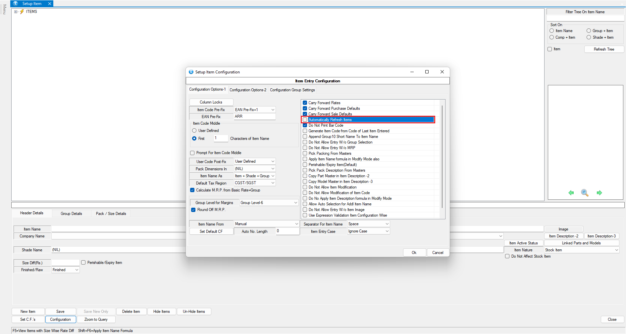The image size is (626, 334).
Task: Expand Group Level for Margins dropdown
Action: point(295,203)
